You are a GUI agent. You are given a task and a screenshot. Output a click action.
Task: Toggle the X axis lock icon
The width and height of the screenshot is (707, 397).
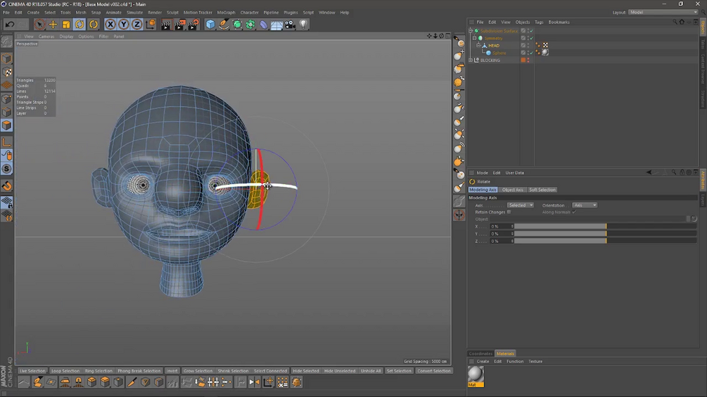coord(110,25)
